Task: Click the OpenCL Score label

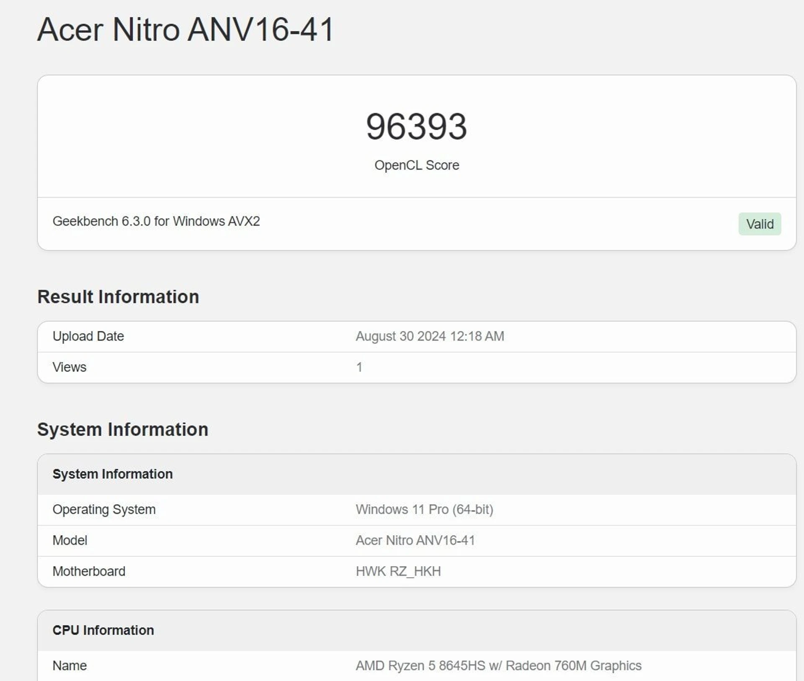Action: pyautogui.click(x=417, y=165)
